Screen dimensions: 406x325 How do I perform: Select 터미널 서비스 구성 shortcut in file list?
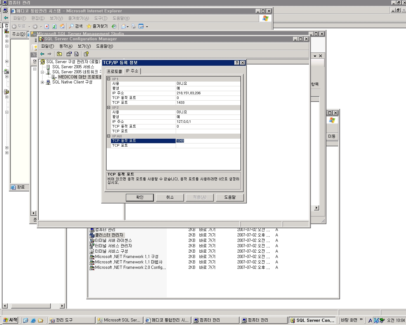point(109,251)
